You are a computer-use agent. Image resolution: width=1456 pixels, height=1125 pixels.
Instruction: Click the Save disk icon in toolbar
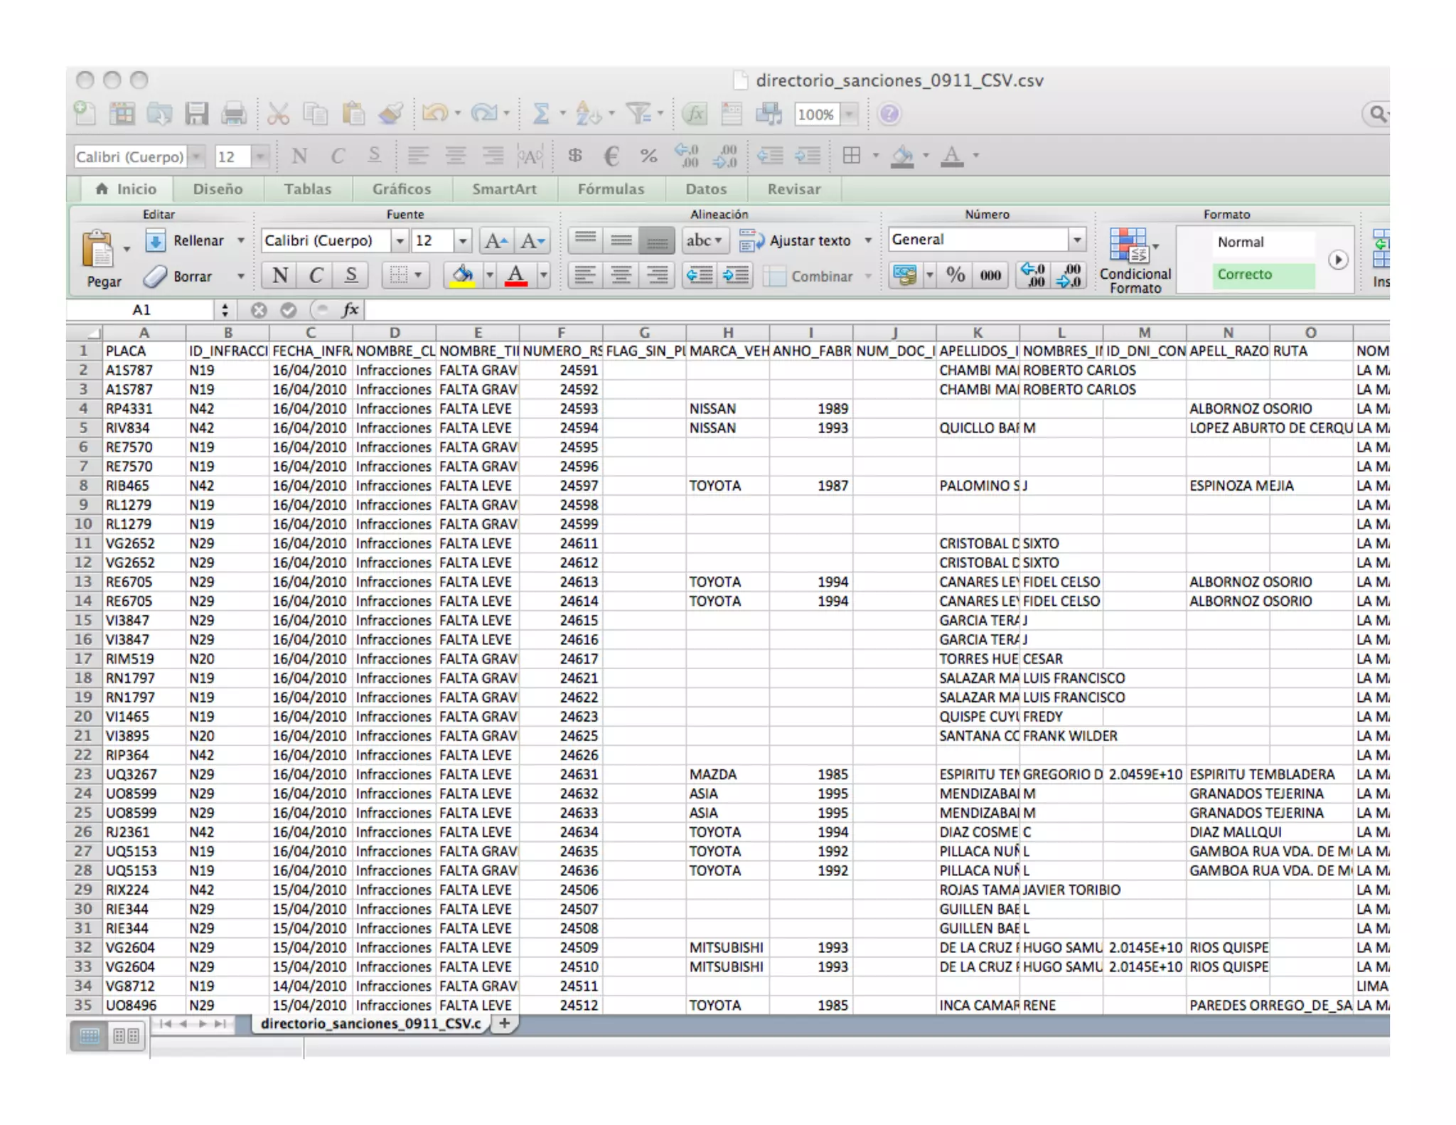196,114
